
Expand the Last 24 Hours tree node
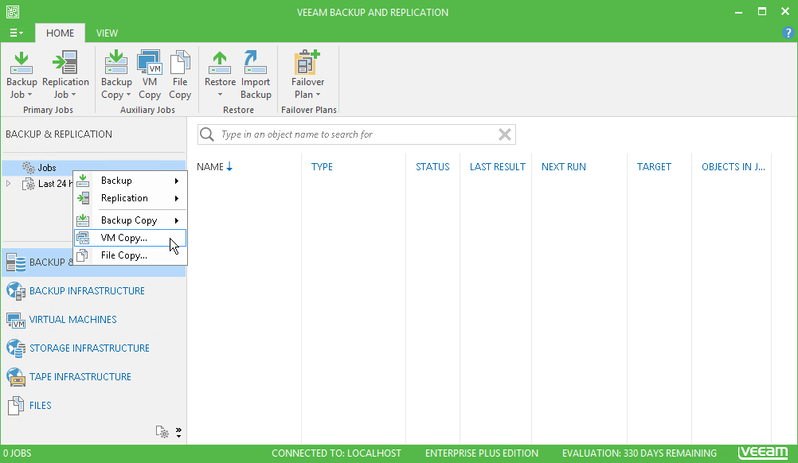pyautogui.click(x=8, y=184)
